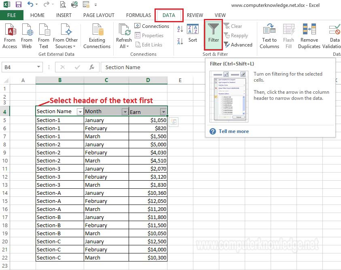Open Section Name filter dropdown arrow
The height and width of the screenshot is (270, 341).
click(80, 112)
